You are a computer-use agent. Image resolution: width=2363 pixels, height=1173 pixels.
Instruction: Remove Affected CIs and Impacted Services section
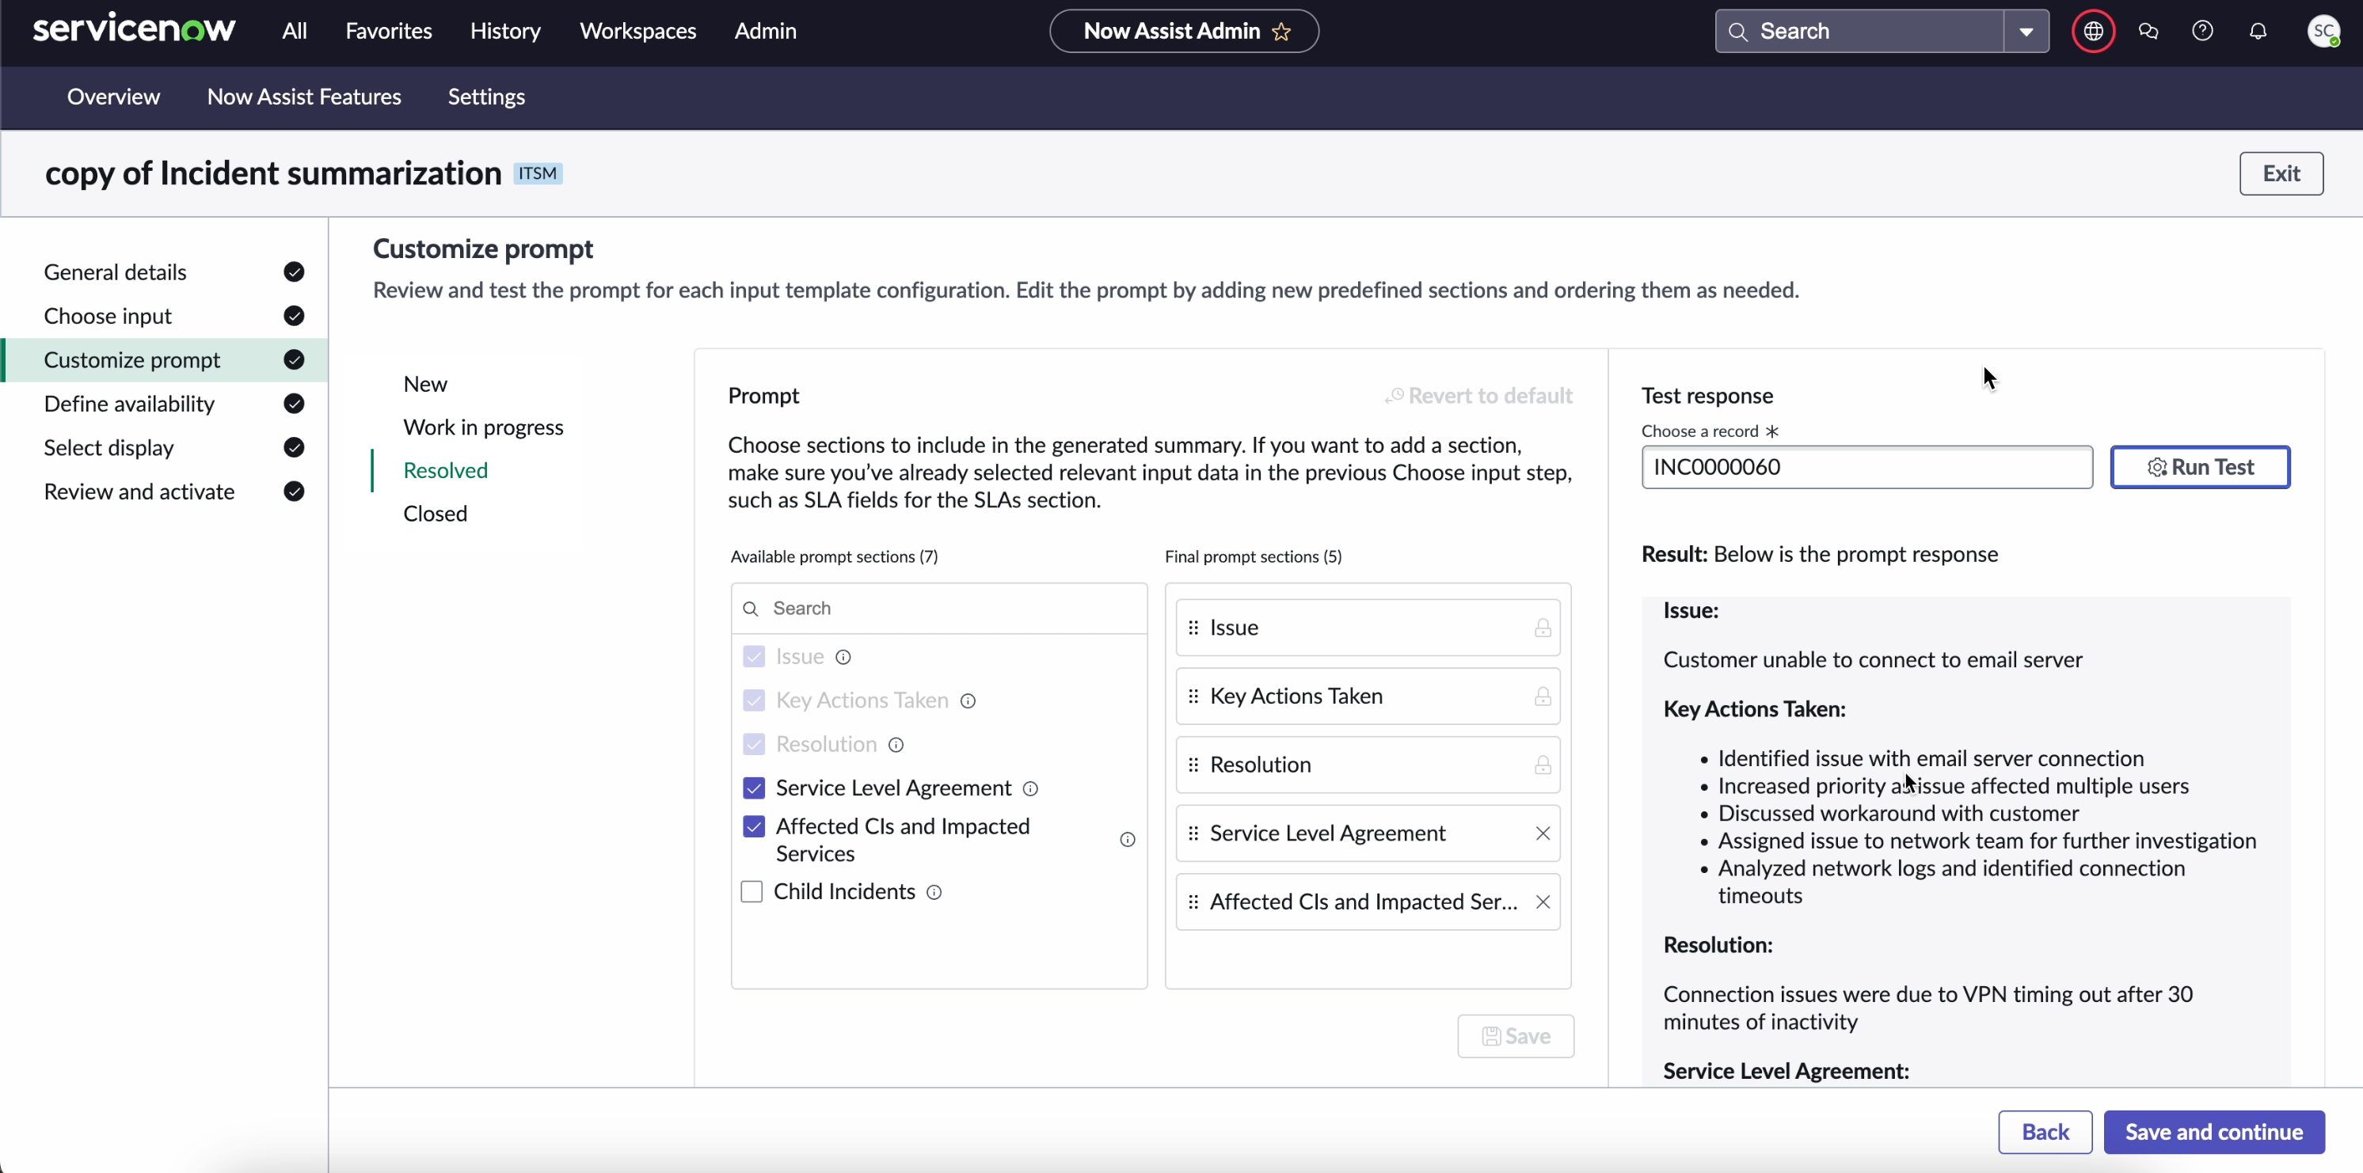coord(1542,902)
